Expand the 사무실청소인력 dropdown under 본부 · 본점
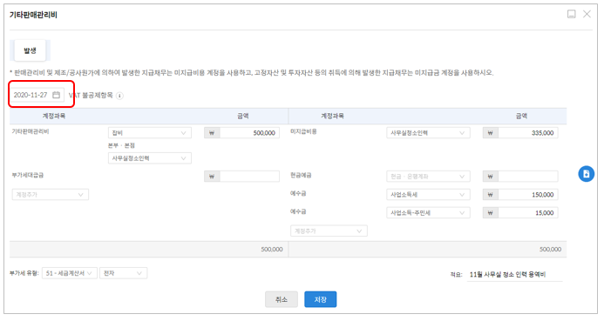Viewport: 604px width, 321px height. point(149,158)
